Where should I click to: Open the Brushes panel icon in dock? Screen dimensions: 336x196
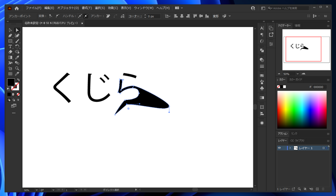[x=262, y=82]
